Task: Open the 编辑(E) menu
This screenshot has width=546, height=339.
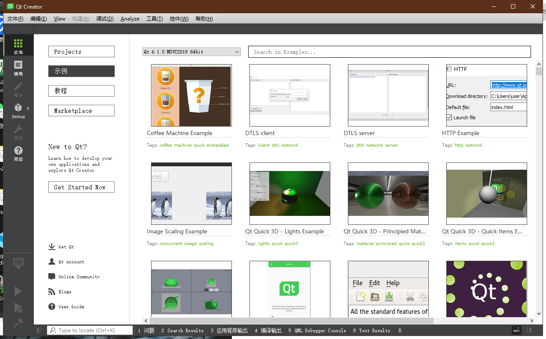Action: pyautogui.click(x=39, y=19)
